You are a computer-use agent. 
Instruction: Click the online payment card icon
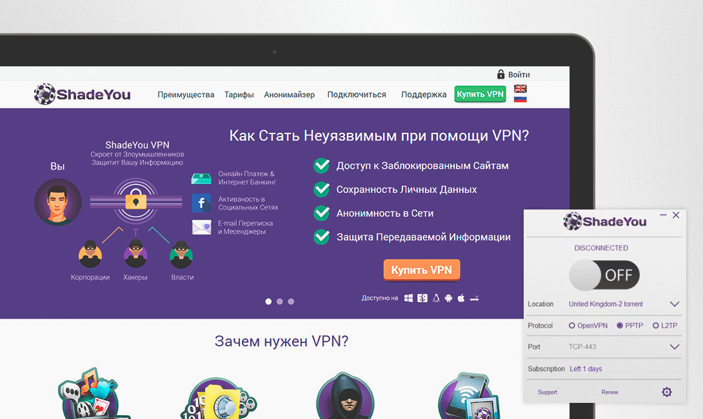201,179
